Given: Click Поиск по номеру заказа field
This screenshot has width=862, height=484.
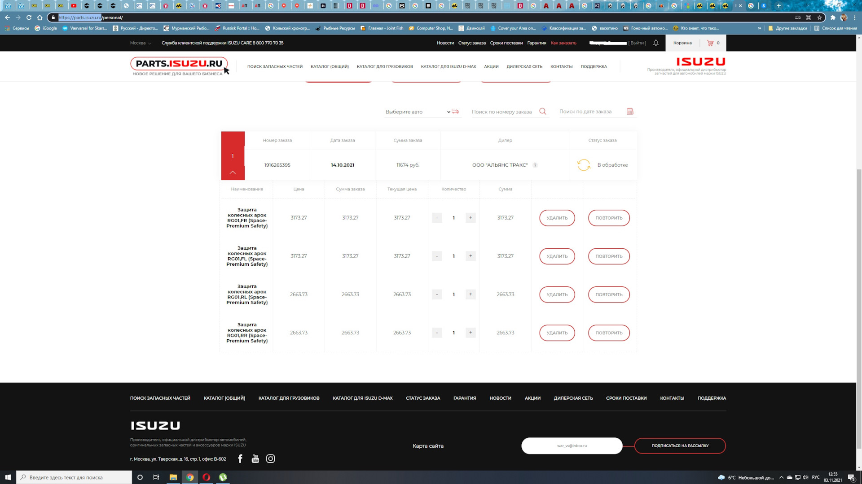Looking at the screenshot, I should [503, 112].
